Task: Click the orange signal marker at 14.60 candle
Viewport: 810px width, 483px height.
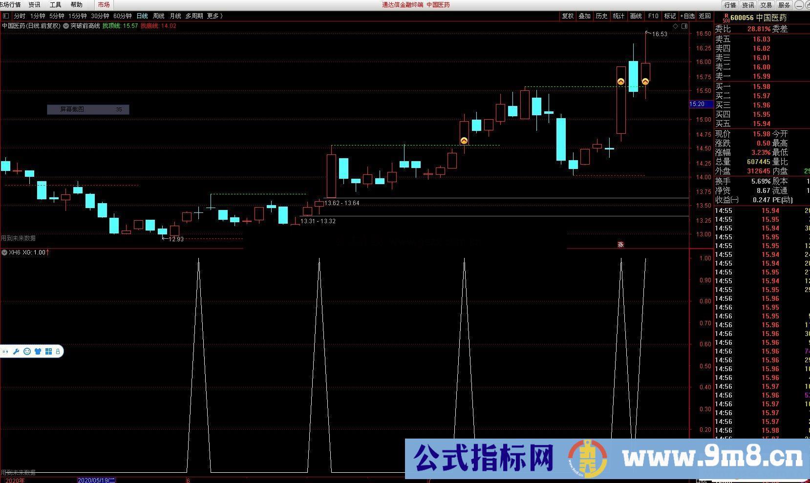Action: pyautogui.click(x=464, y=141)
